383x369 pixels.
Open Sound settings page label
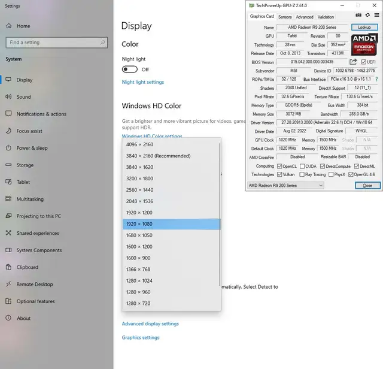point(24,97)
